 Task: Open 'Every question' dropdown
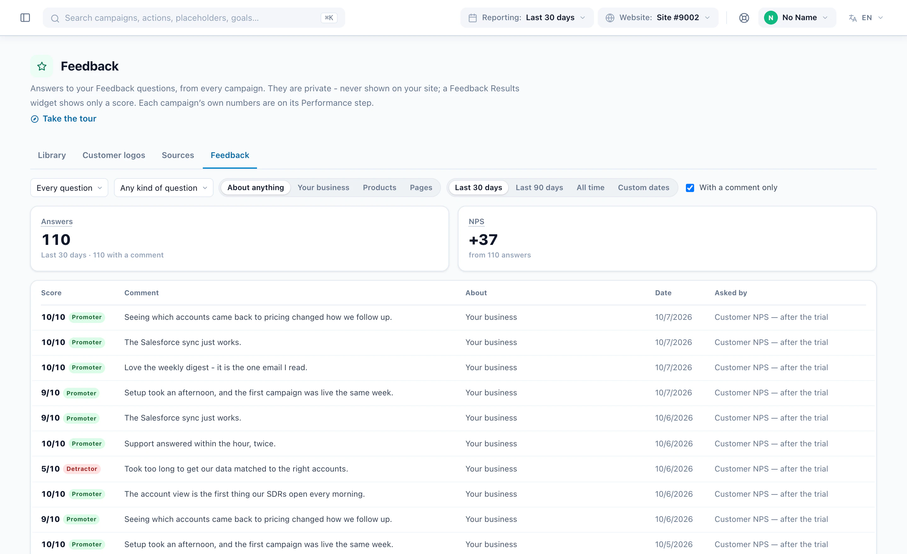click(69, 188)
